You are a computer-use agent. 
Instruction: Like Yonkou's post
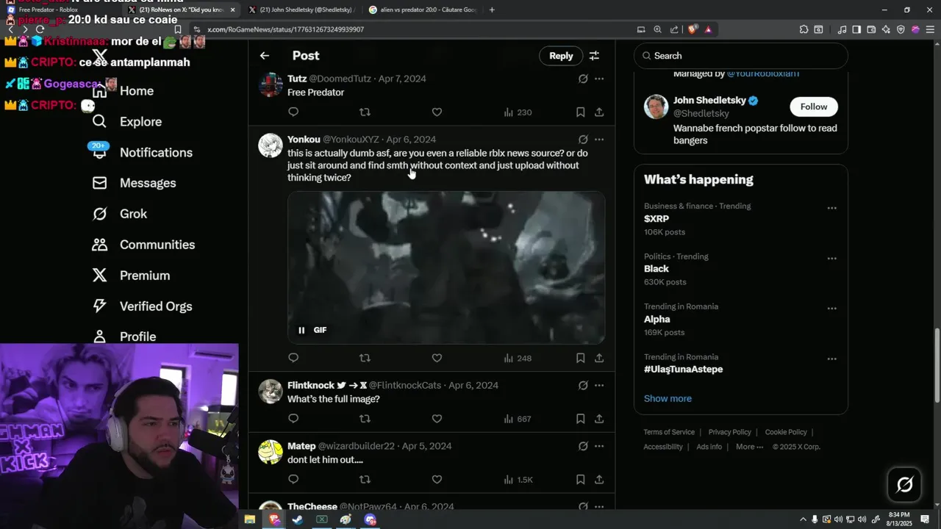pyautogui.click(x=437, y=358)
